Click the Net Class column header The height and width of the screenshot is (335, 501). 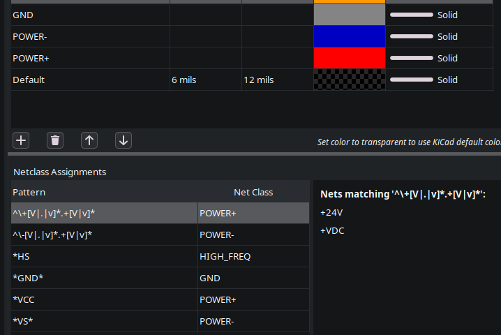click(253, 192)
